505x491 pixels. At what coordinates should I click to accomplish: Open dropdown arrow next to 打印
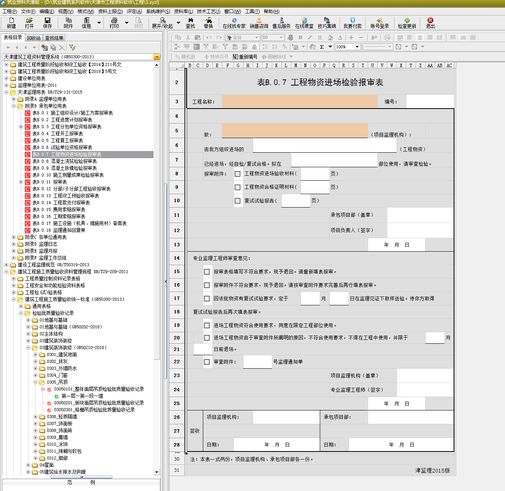pyautogui.click(x=127, y=23)
